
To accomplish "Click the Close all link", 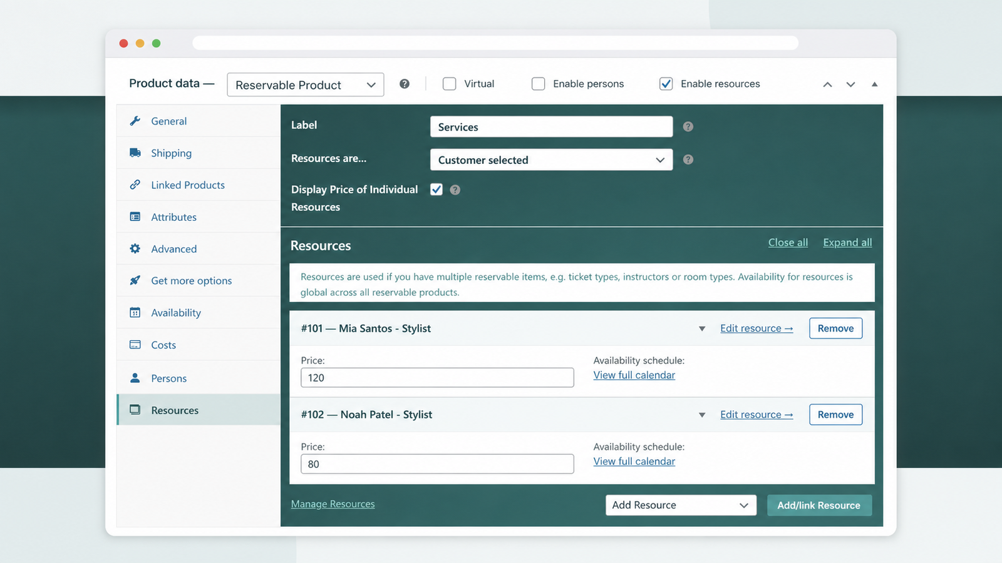I will (x=788, y=243).
